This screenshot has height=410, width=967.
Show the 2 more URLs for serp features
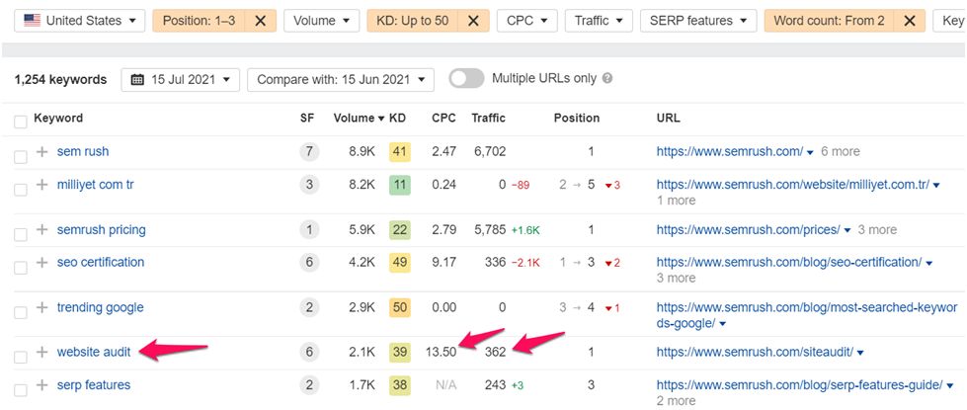[x=676, y=401]
